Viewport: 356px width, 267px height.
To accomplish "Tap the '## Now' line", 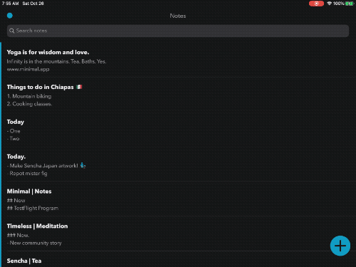I will click(x=16, y=201).
